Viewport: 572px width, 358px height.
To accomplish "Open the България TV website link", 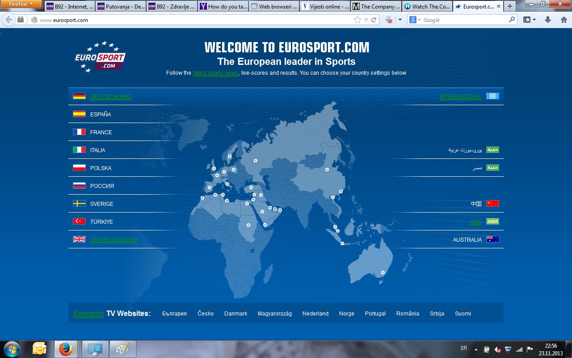I will [x=174, y=314].
